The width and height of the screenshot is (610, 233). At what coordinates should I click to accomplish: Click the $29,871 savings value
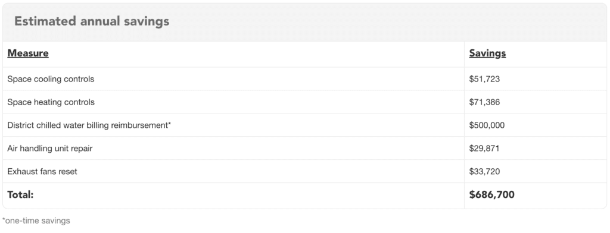point(484,149)
